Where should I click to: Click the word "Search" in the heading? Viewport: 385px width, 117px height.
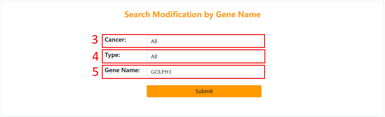137,15
